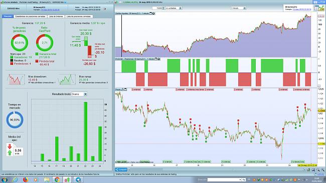Click the 20,30 $ best gain value
Viewport: 326px width, 183px height.
click(x=86, y=33)
